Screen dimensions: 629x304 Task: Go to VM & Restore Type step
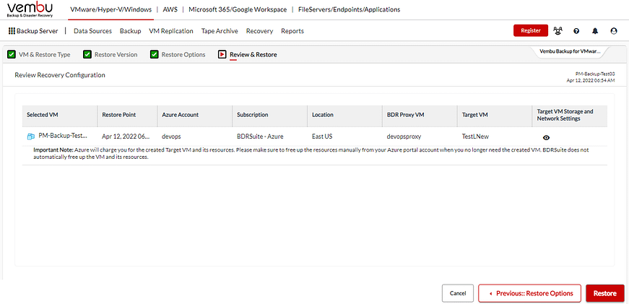coord(39,54)
